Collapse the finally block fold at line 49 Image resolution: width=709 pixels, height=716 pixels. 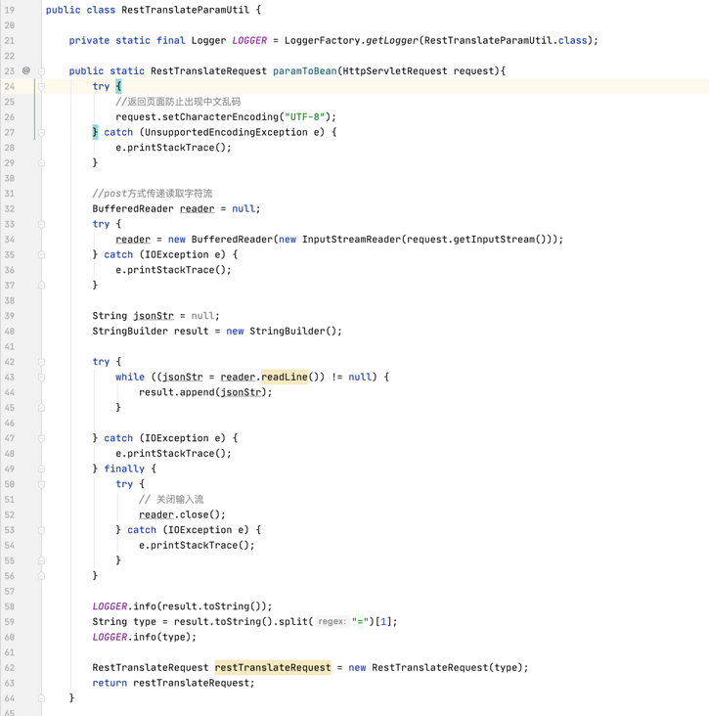(41, 469)
